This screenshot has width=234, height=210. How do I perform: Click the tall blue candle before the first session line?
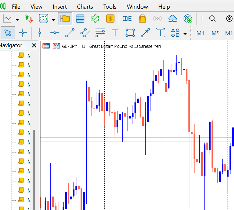[x=86, y=139]
